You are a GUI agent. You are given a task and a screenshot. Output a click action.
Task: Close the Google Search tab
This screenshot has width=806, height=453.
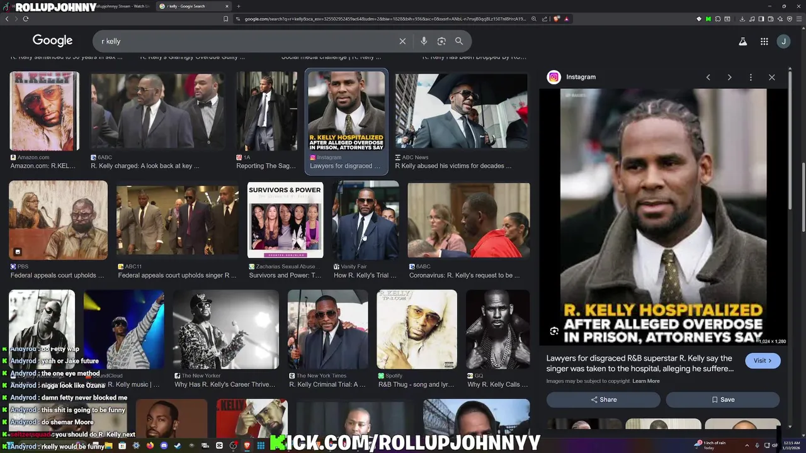tap(226, 6)
